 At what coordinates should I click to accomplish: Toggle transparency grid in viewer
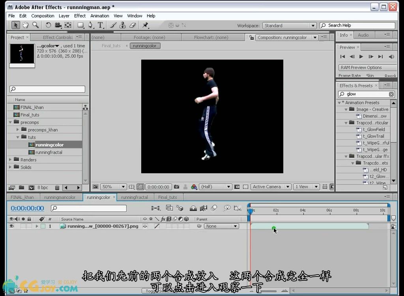[245, 187]
